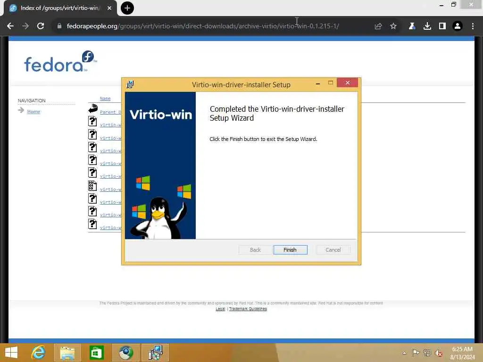Open the browser three-dot menu
Image resolution: width=483 pixels, height=362 pixels.
coord(473,26)
